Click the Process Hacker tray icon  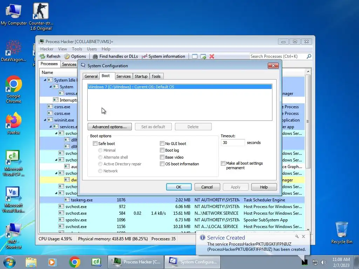click(x=305, y=262)
